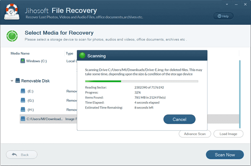251x166 pixels.
Task: Click the Scanning dialog title text
Action: click(96, 56)
